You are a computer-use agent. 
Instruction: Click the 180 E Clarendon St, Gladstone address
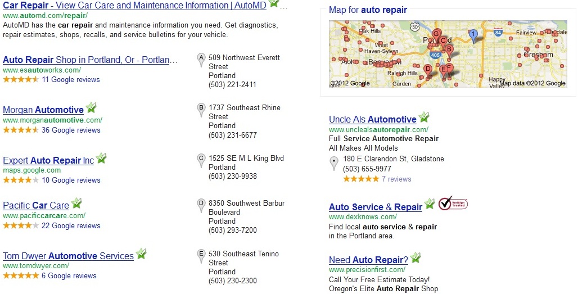394,159
